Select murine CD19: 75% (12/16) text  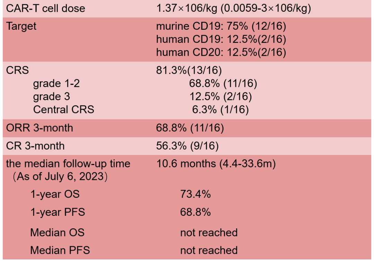[x=221, y=27]
